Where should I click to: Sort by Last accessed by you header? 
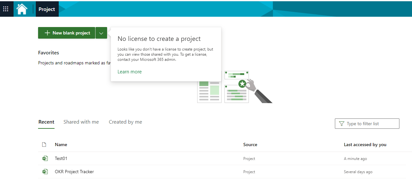click(365, 145)
